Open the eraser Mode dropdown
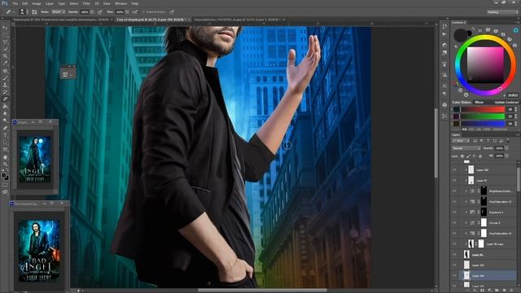Image resolution: width=521 pixels, height=293 pixels. point(58,12)
